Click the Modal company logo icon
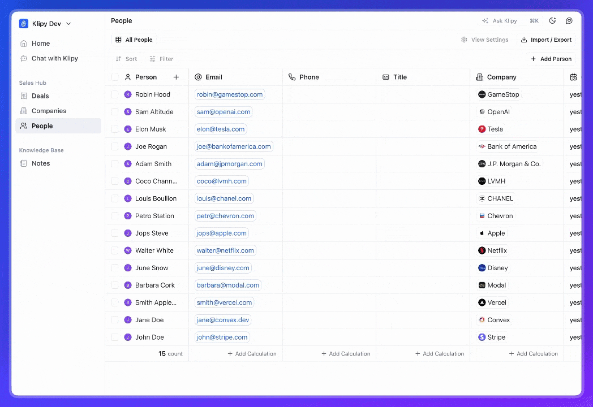 click(x=482, y=285)
